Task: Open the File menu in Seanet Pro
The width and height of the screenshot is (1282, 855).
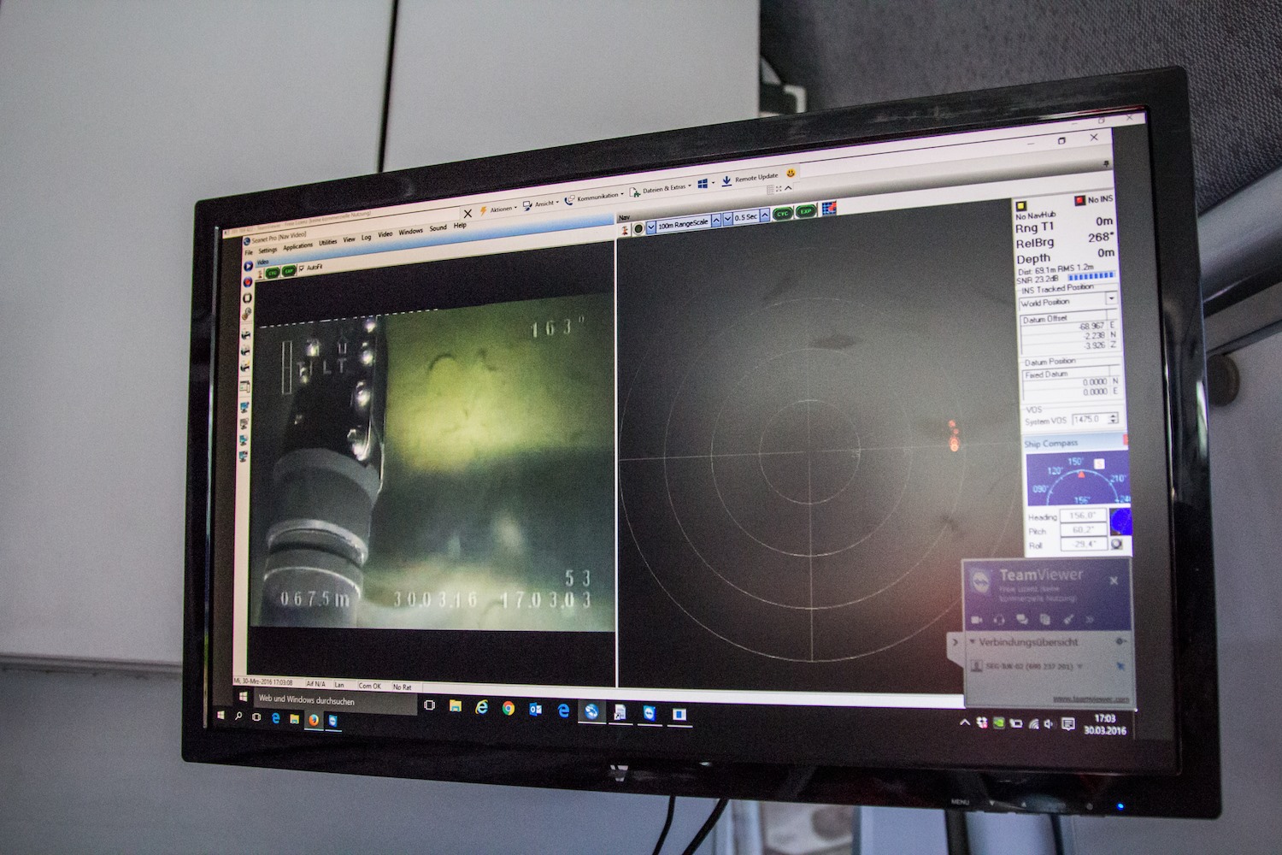Action: coord(249,252)
